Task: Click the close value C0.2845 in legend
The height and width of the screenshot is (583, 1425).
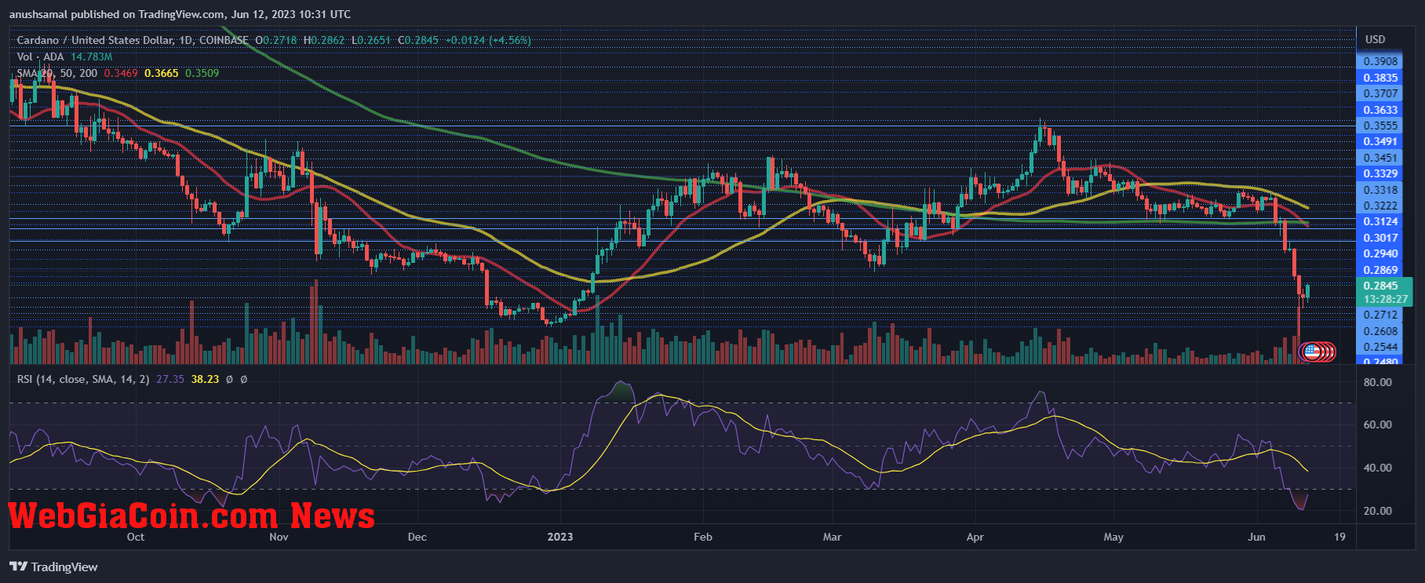Action: pyautogui.click(x=418, y=40)
